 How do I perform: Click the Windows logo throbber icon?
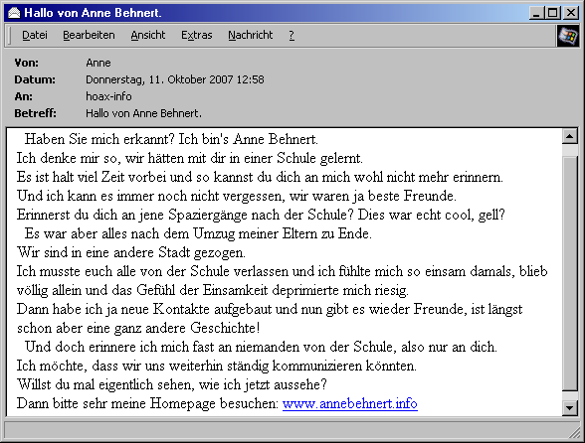click(567, 36)
